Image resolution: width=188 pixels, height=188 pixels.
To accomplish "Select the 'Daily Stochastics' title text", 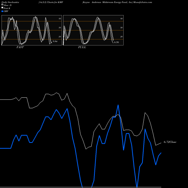I will [x=10, y=2].
